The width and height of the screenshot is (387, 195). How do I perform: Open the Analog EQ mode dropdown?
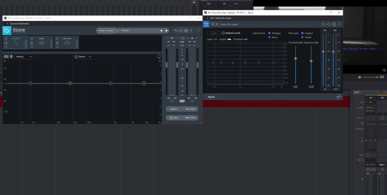(x=24, y=57)
